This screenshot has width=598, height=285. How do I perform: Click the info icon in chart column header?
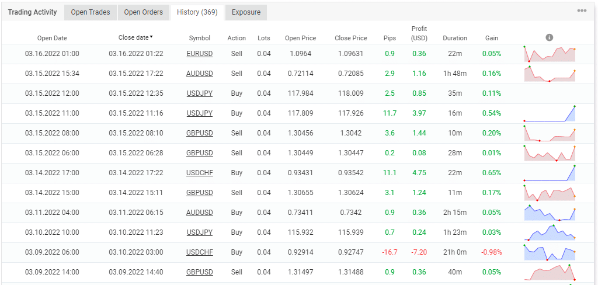[549, 37]
